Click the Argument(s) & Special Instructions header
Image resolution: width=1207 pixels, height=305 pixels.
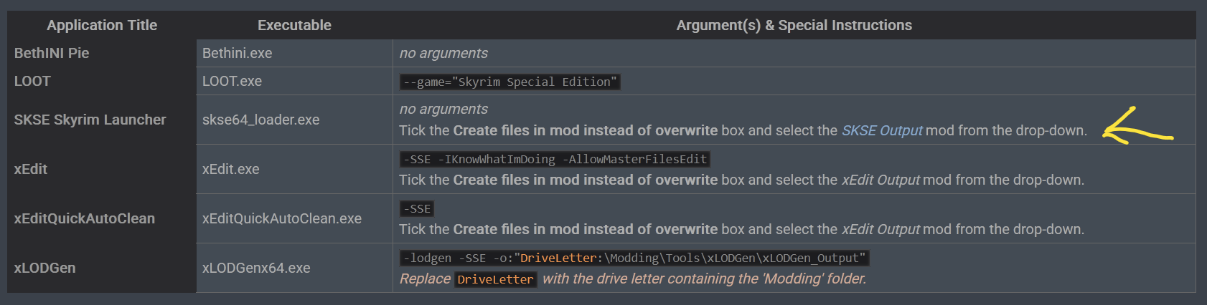[794, 25]
